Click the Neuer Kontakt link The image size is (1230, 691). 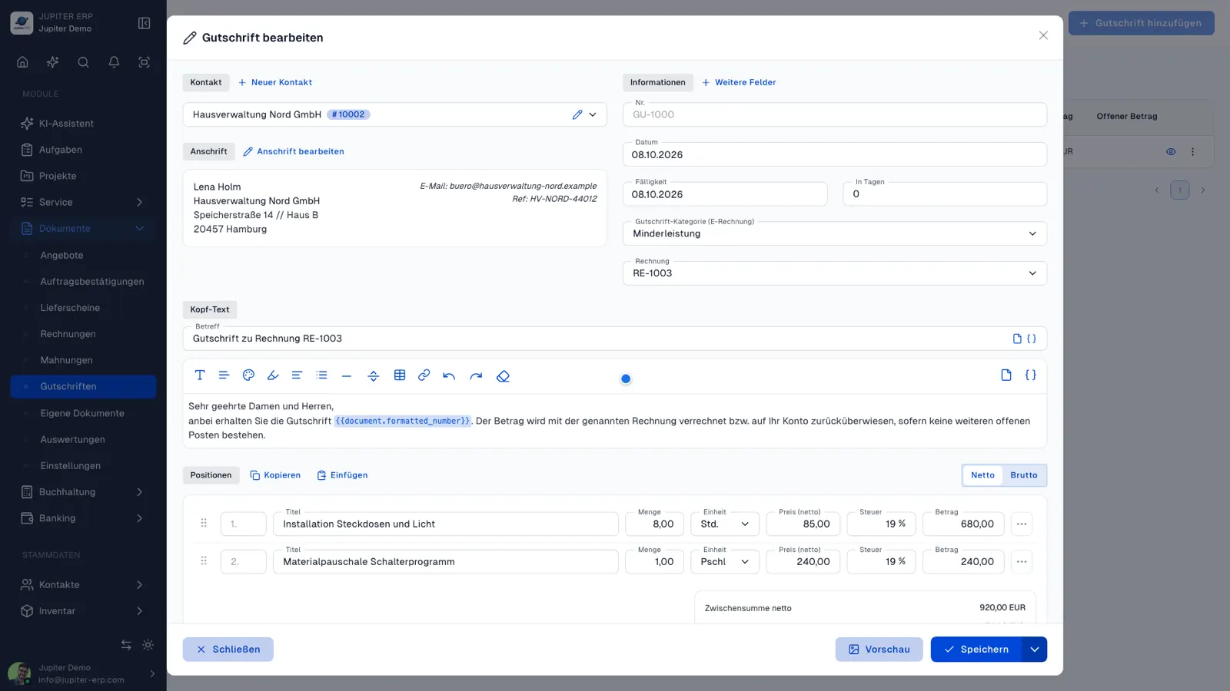click(x=274, y=82)
